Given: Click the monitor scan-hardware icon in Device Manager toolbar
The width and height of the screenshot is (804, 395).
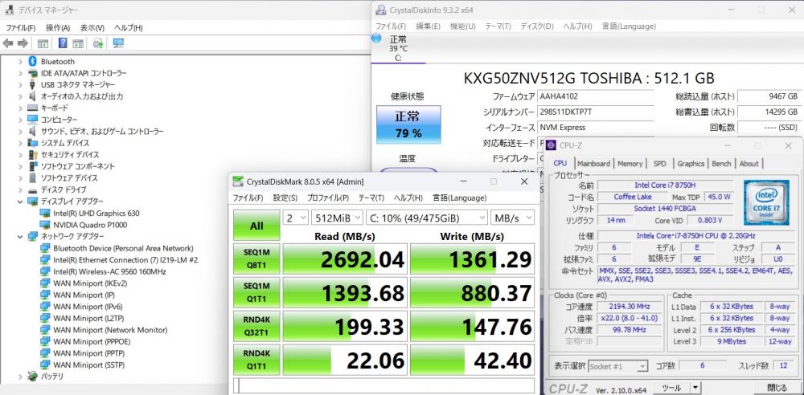Looking at the screenshot, I should tap(118, 43).
